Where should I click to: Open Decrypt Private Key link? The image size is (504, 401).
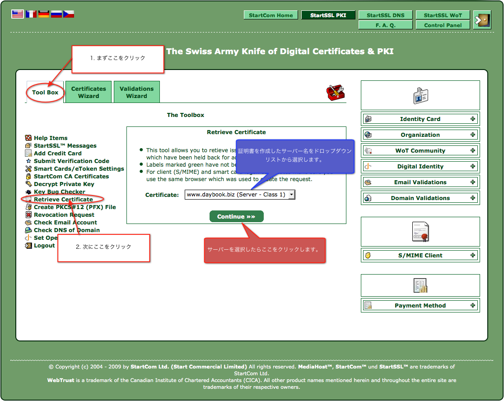tap(64, 184)
